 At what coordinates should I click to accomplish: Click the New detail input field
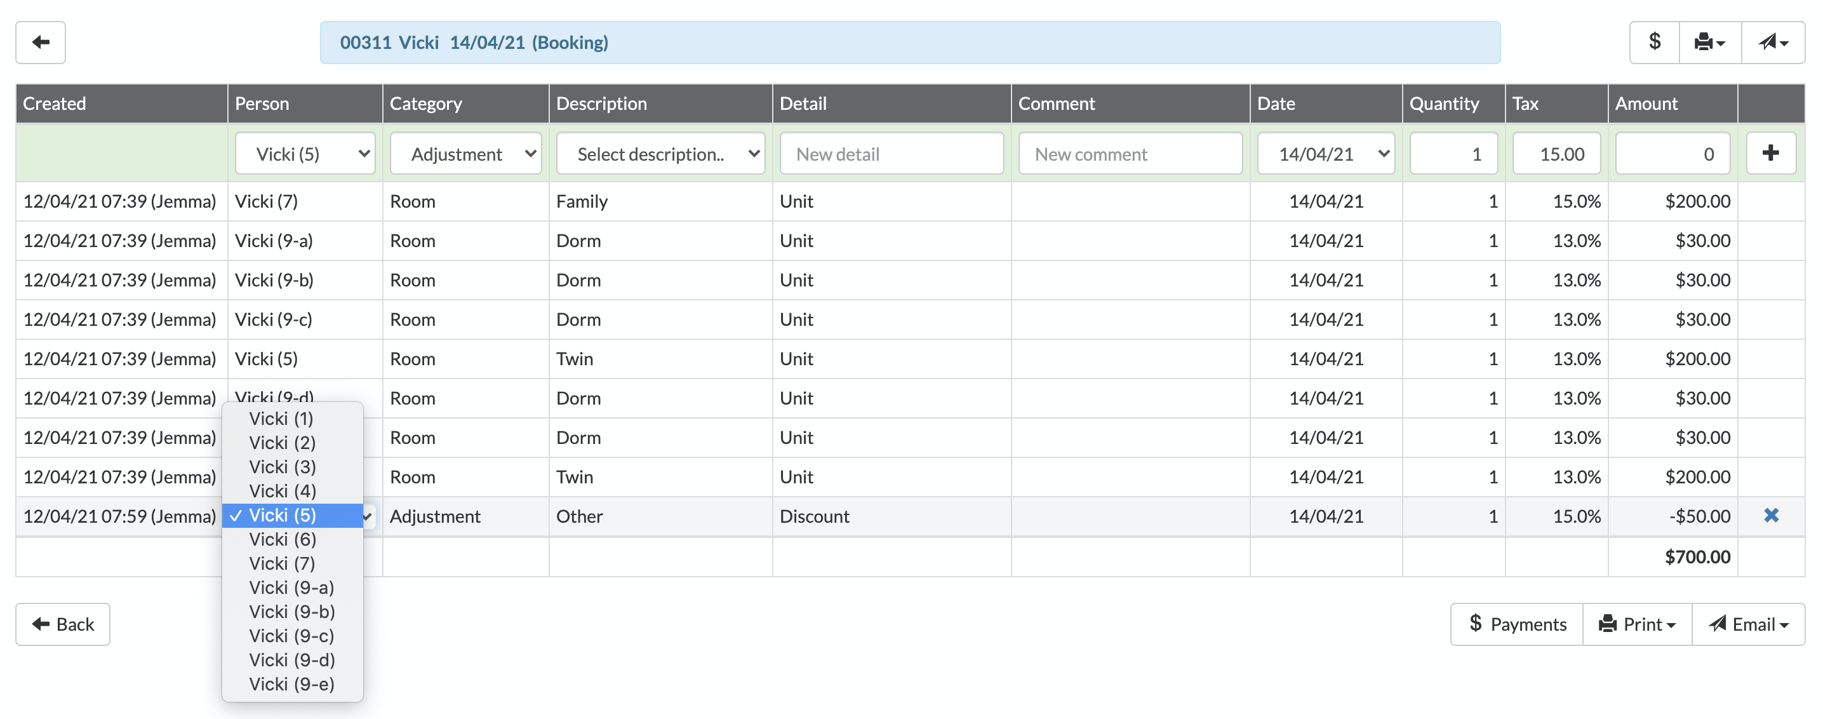(891, 154)
